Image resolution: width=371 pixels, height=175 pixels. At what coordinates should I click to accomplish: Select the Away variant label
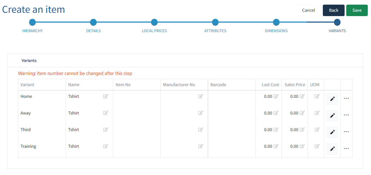tap(26, 113)
